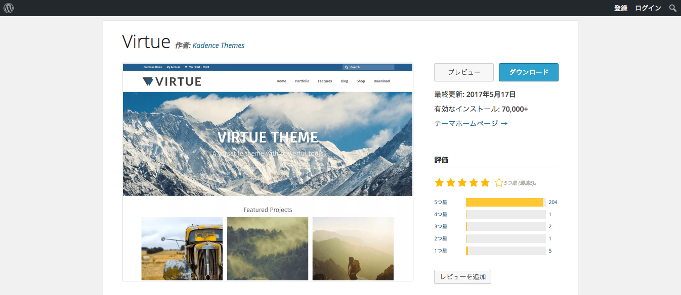Click the first gold rating star
This screenshot has height=295, width=681.
click(x=439, y=182)
